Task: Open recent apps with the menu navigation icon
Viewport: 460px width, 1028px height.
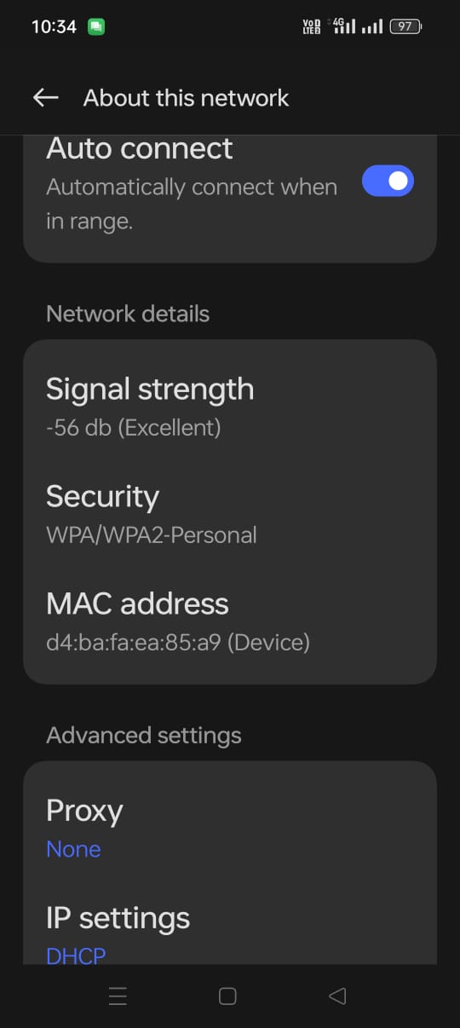Action: click(118, 996)
